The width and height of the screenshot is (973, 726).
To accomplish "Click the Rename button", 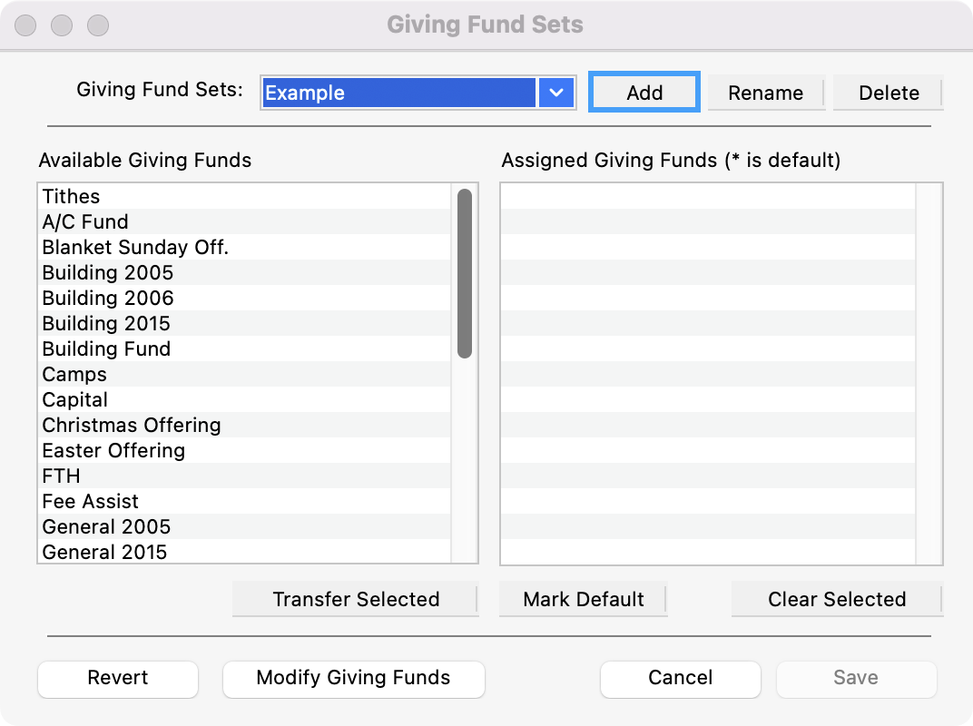I will pos(765,93).
